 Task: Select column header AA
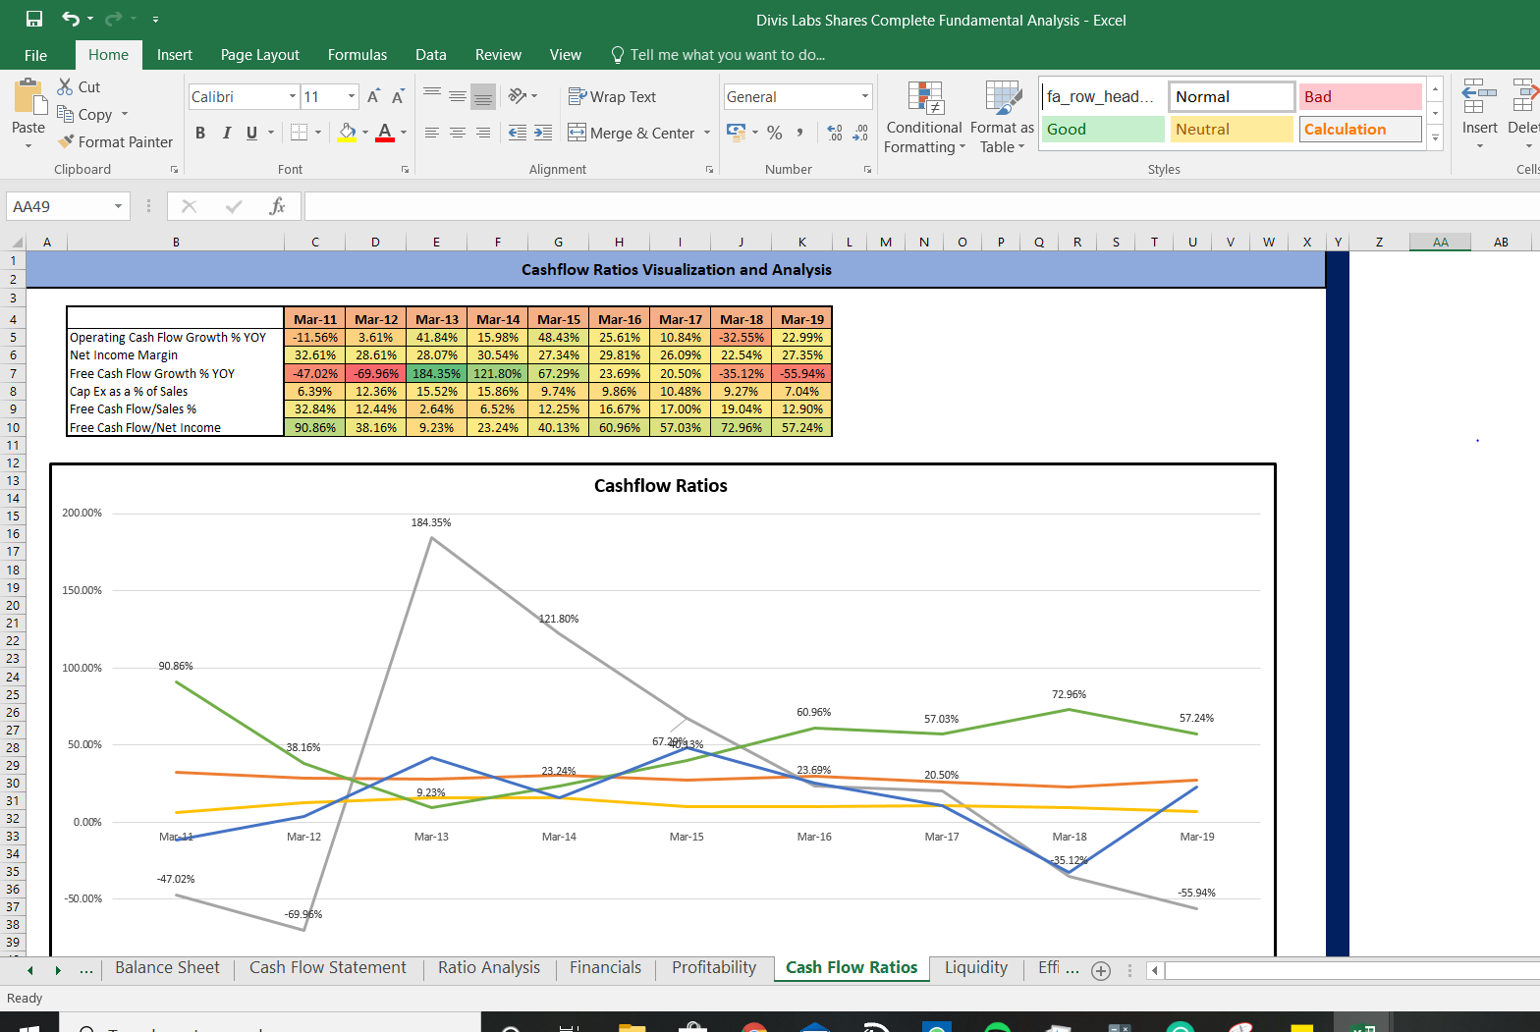tap(1440, 242)
